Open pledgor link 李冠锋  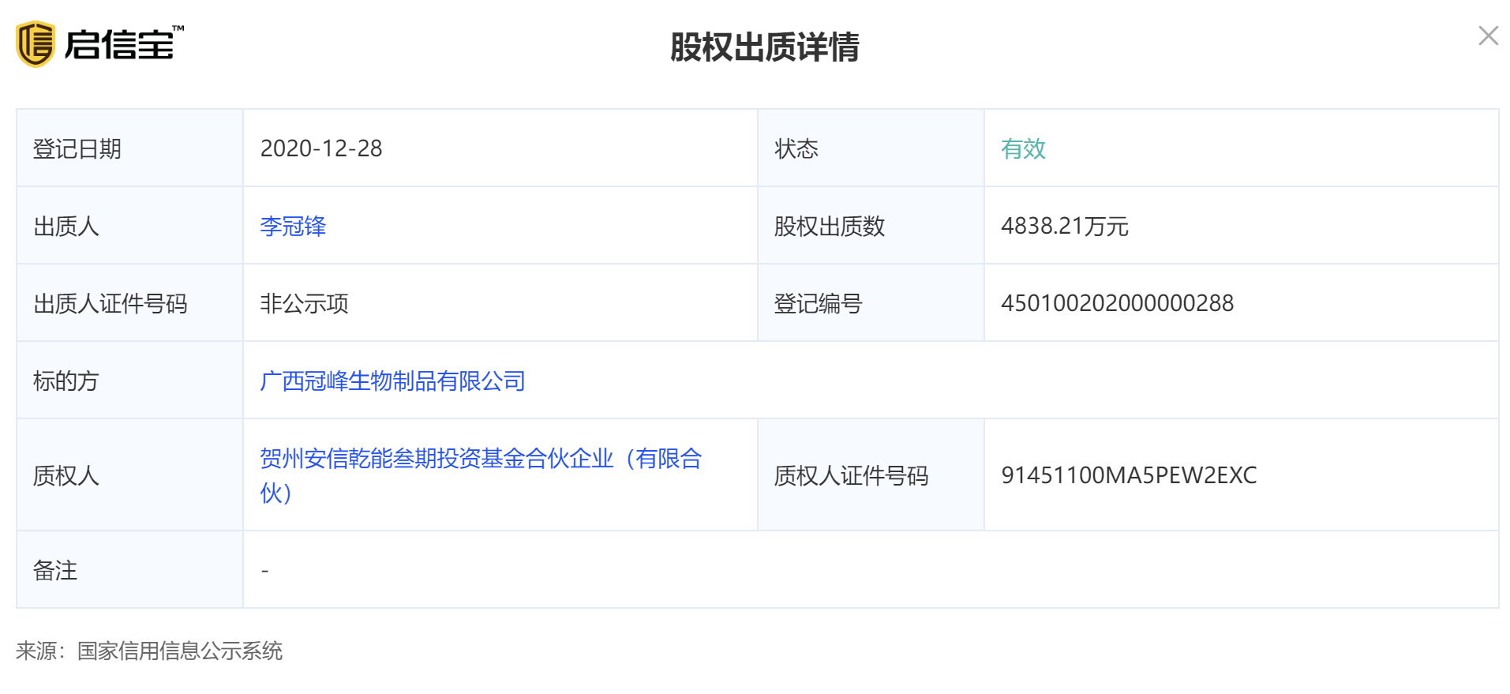tap(293, 227)
